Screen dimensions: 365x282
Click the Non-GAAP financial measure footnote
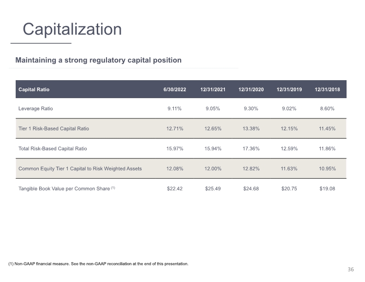[x=99, y=264]
